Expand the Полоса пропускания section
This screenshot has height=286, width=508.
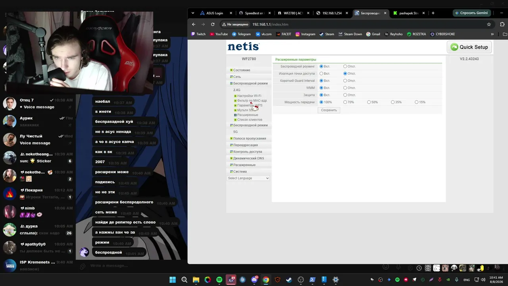click(x=249, y=138)
